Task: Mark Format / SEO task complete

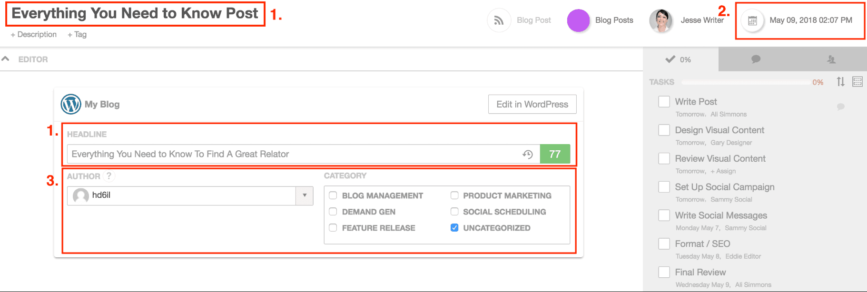Action: [x=664, y=243]
